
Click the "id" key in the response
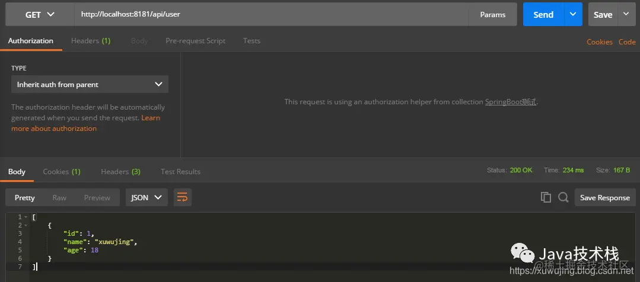[x=71, y=233]
